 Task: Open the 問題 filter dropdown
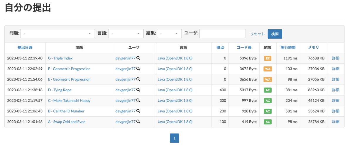pos(57,34)
